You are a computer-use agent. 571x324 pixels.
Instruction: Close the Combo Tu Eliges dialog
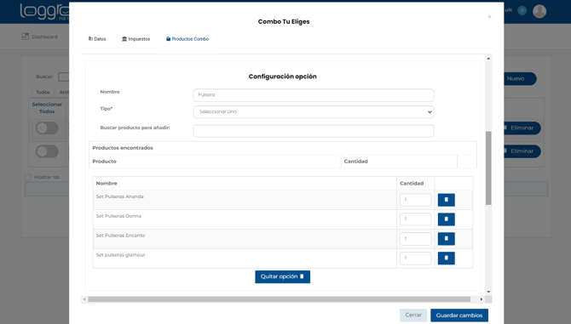click(x=489, y=17)
